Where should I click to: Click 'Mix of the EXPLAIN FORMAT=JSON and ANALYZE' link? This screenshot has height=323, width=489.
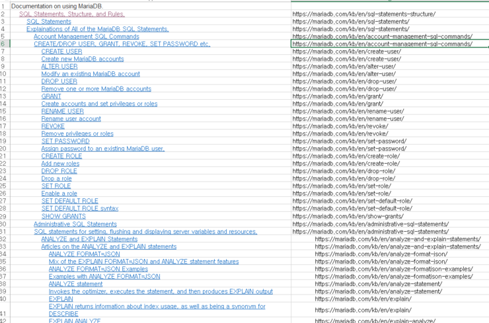tap(143, 262)
